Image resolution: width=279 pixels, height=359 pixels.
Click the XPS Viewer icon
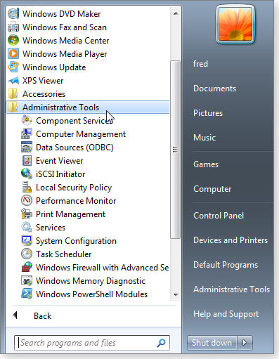click(13, 81)
